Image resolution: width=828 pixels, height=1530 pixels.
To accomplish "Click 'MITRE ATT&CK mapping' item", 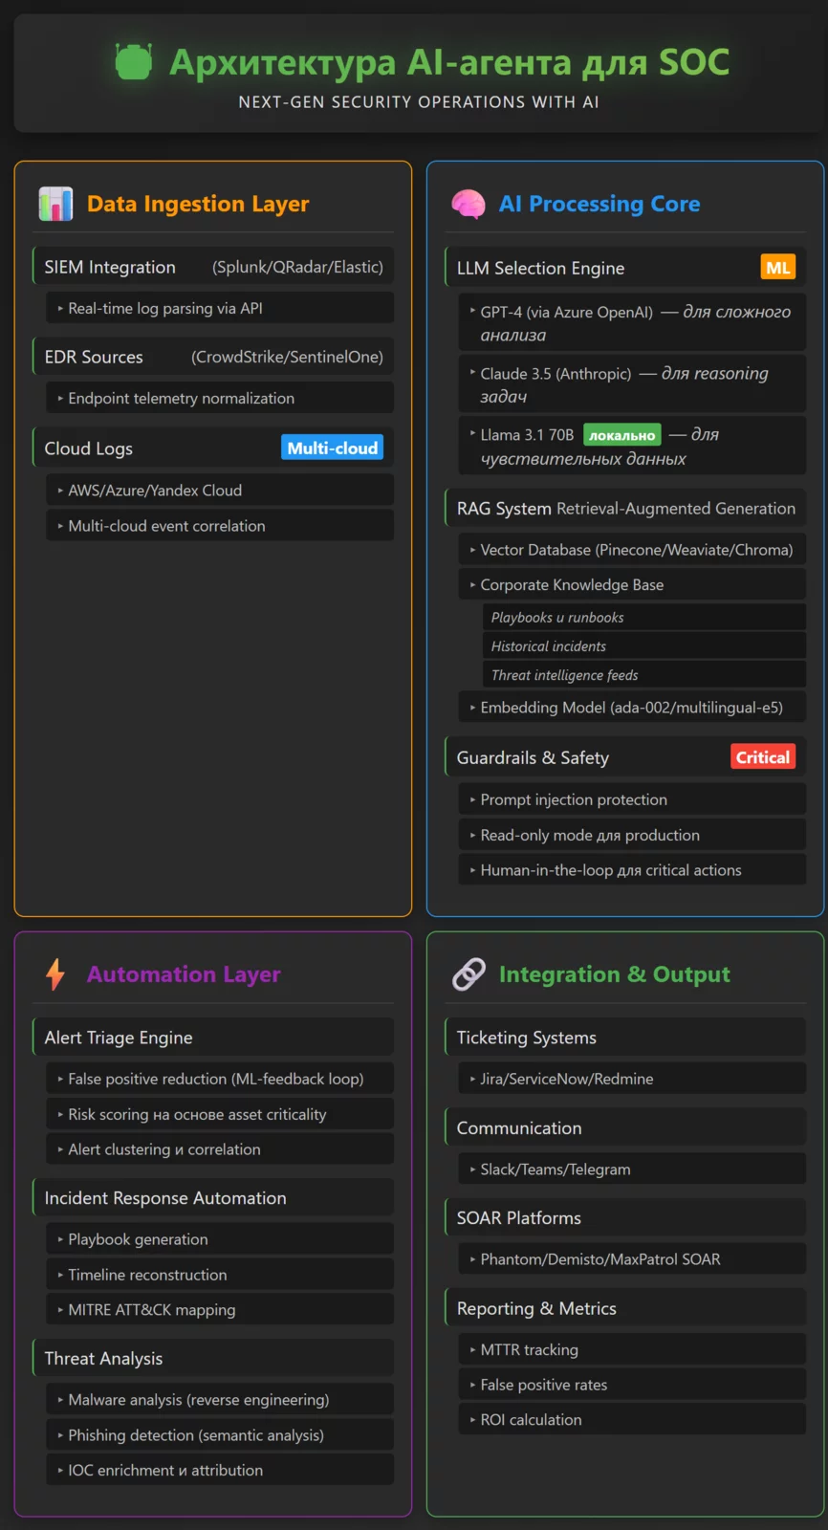I will [220, 1310].
